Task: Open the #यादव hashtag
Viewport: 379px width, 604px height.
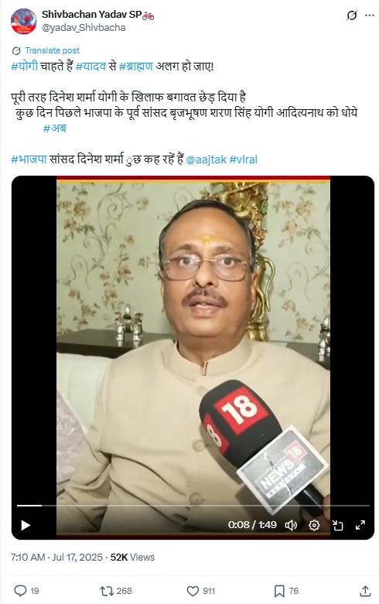Action: pyautogui.click(x=90, y=67)
